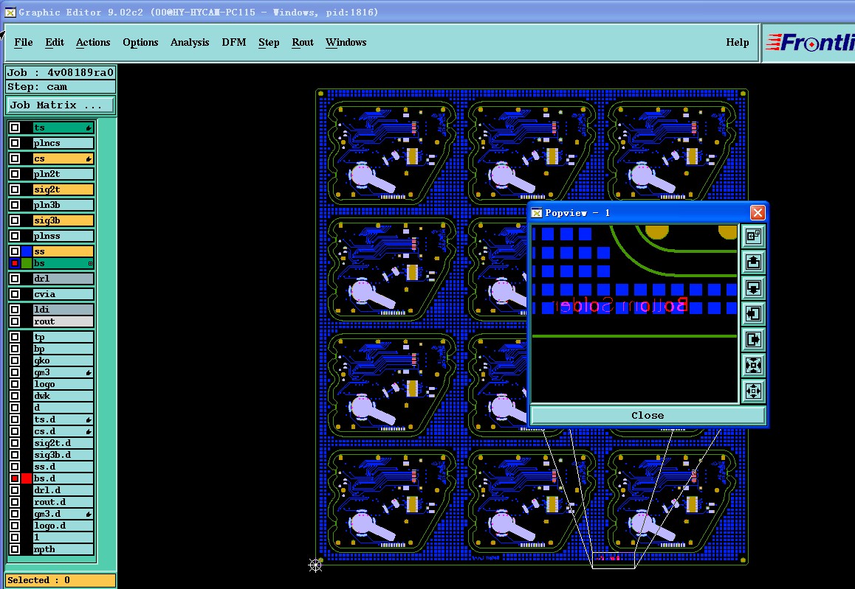This screenshot has width=855, height=589.
Task: Select the dwk layer name
Action: click(x=63, y=397)
